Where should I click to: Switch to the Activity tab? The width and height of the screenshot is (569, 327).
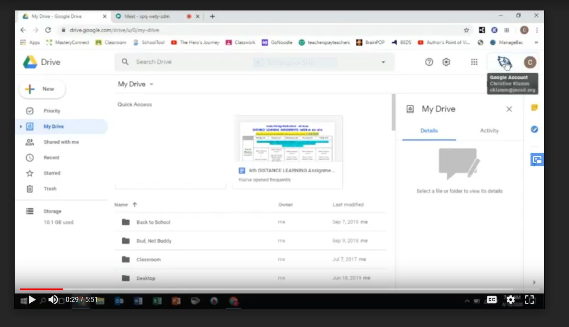pyautogui.click(x=489, y=131)
